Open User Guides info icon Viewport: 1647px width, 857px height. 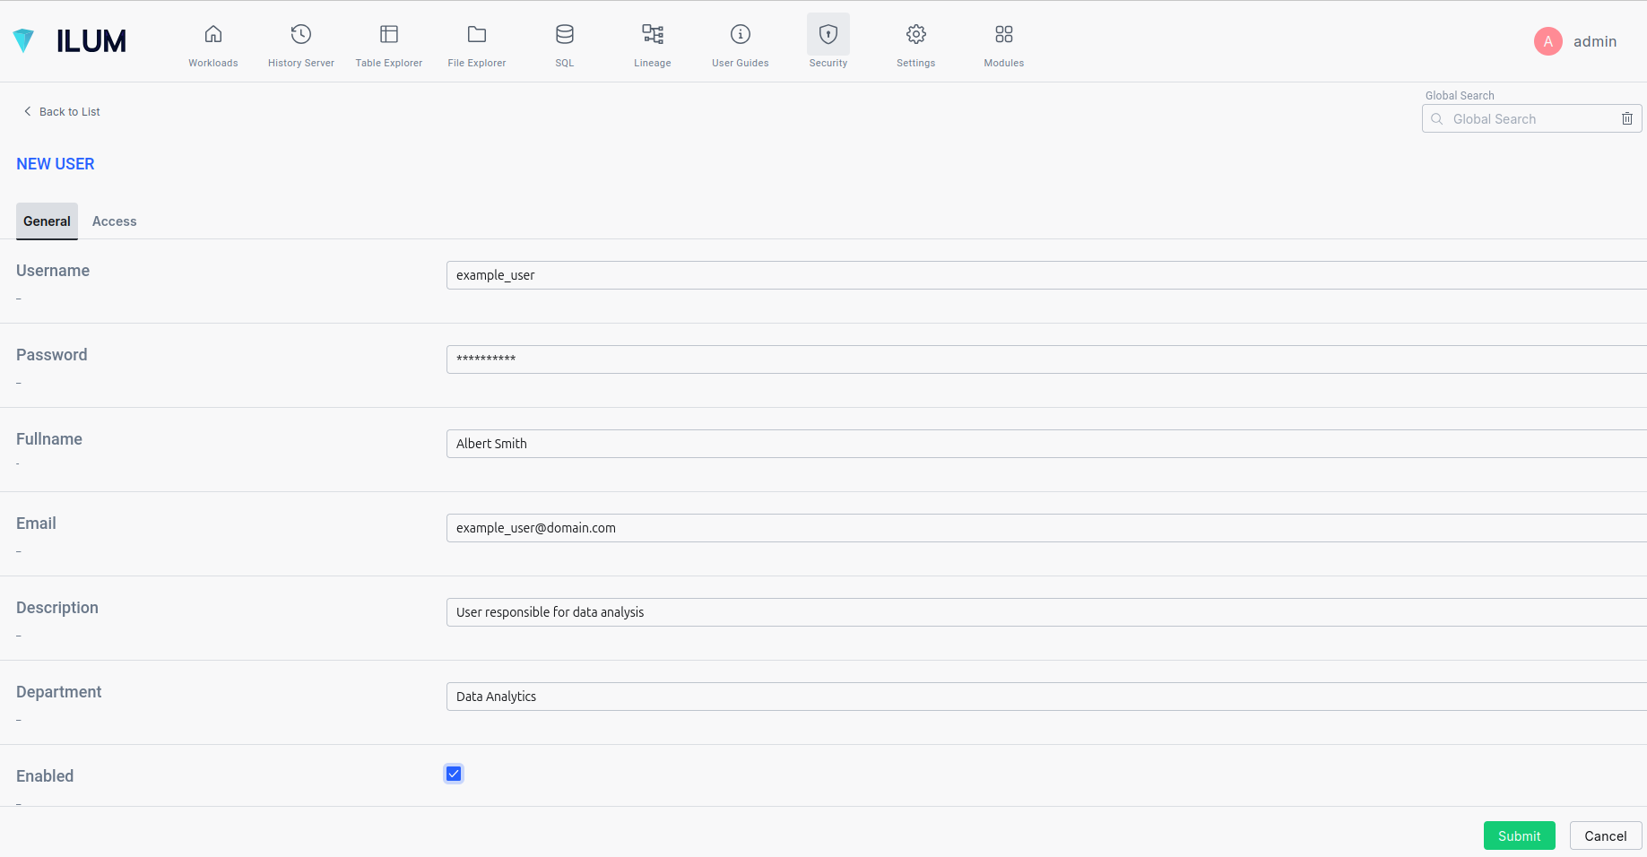pos(741,34)
